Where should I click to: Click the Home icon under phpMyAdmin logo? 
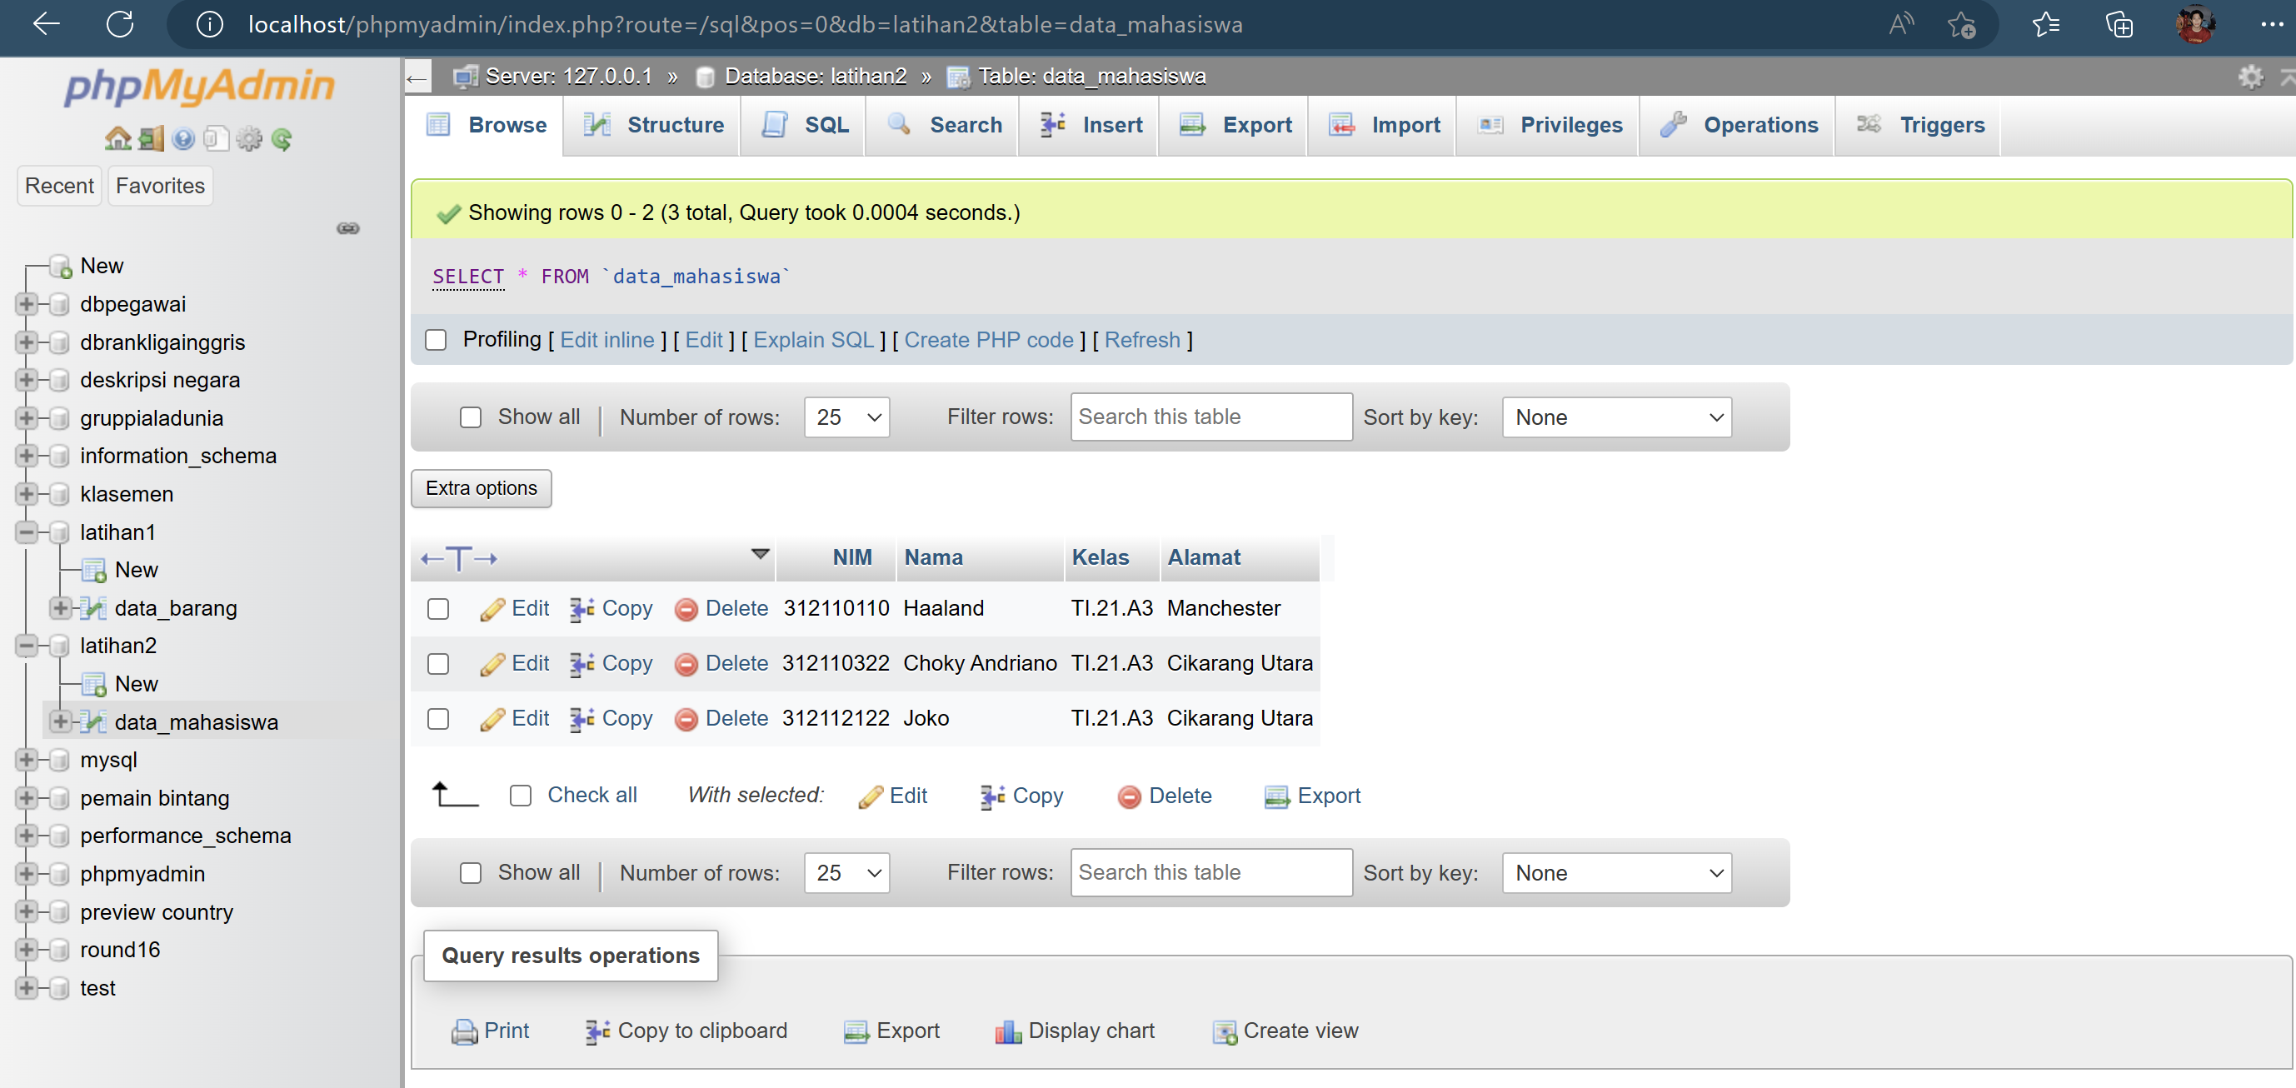click(x=117, y=138)
